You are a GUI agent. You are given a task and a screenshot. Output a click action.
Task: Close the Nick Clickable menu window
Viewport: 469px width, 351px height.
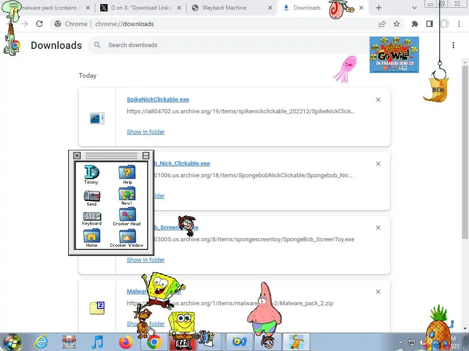(x=77, y=155)
